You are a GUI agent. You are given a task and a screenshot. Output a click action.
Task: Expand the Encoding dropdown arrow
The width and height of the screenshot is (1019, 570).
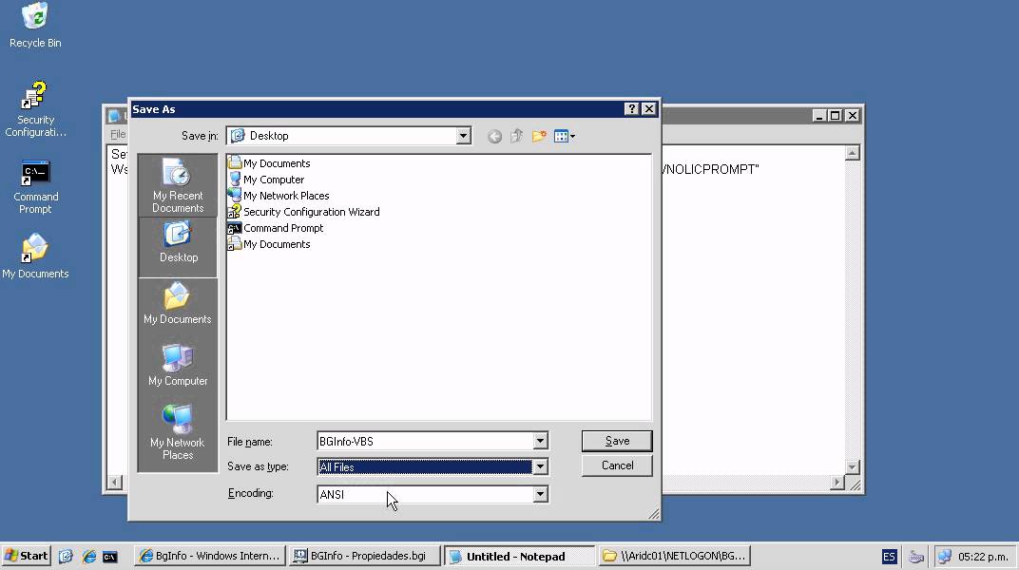click(540, 495)
